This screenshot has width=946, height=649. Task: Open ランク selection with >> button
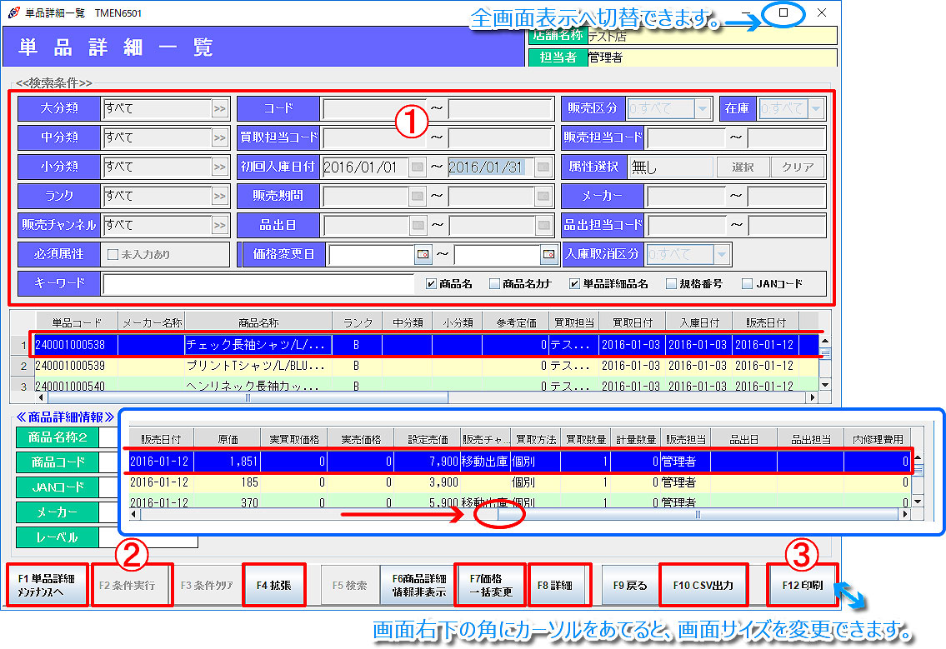219,196
